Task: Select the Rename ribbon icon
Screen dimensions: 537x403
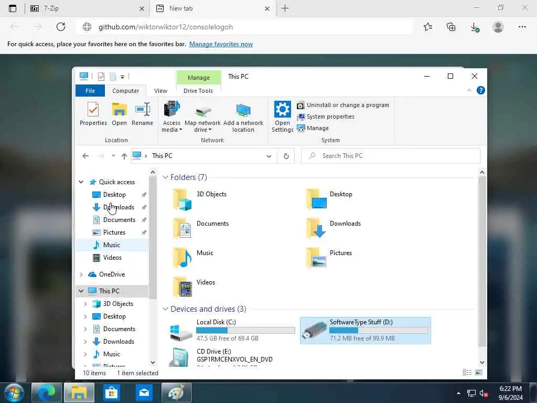Action: click(x=143, y=114)
